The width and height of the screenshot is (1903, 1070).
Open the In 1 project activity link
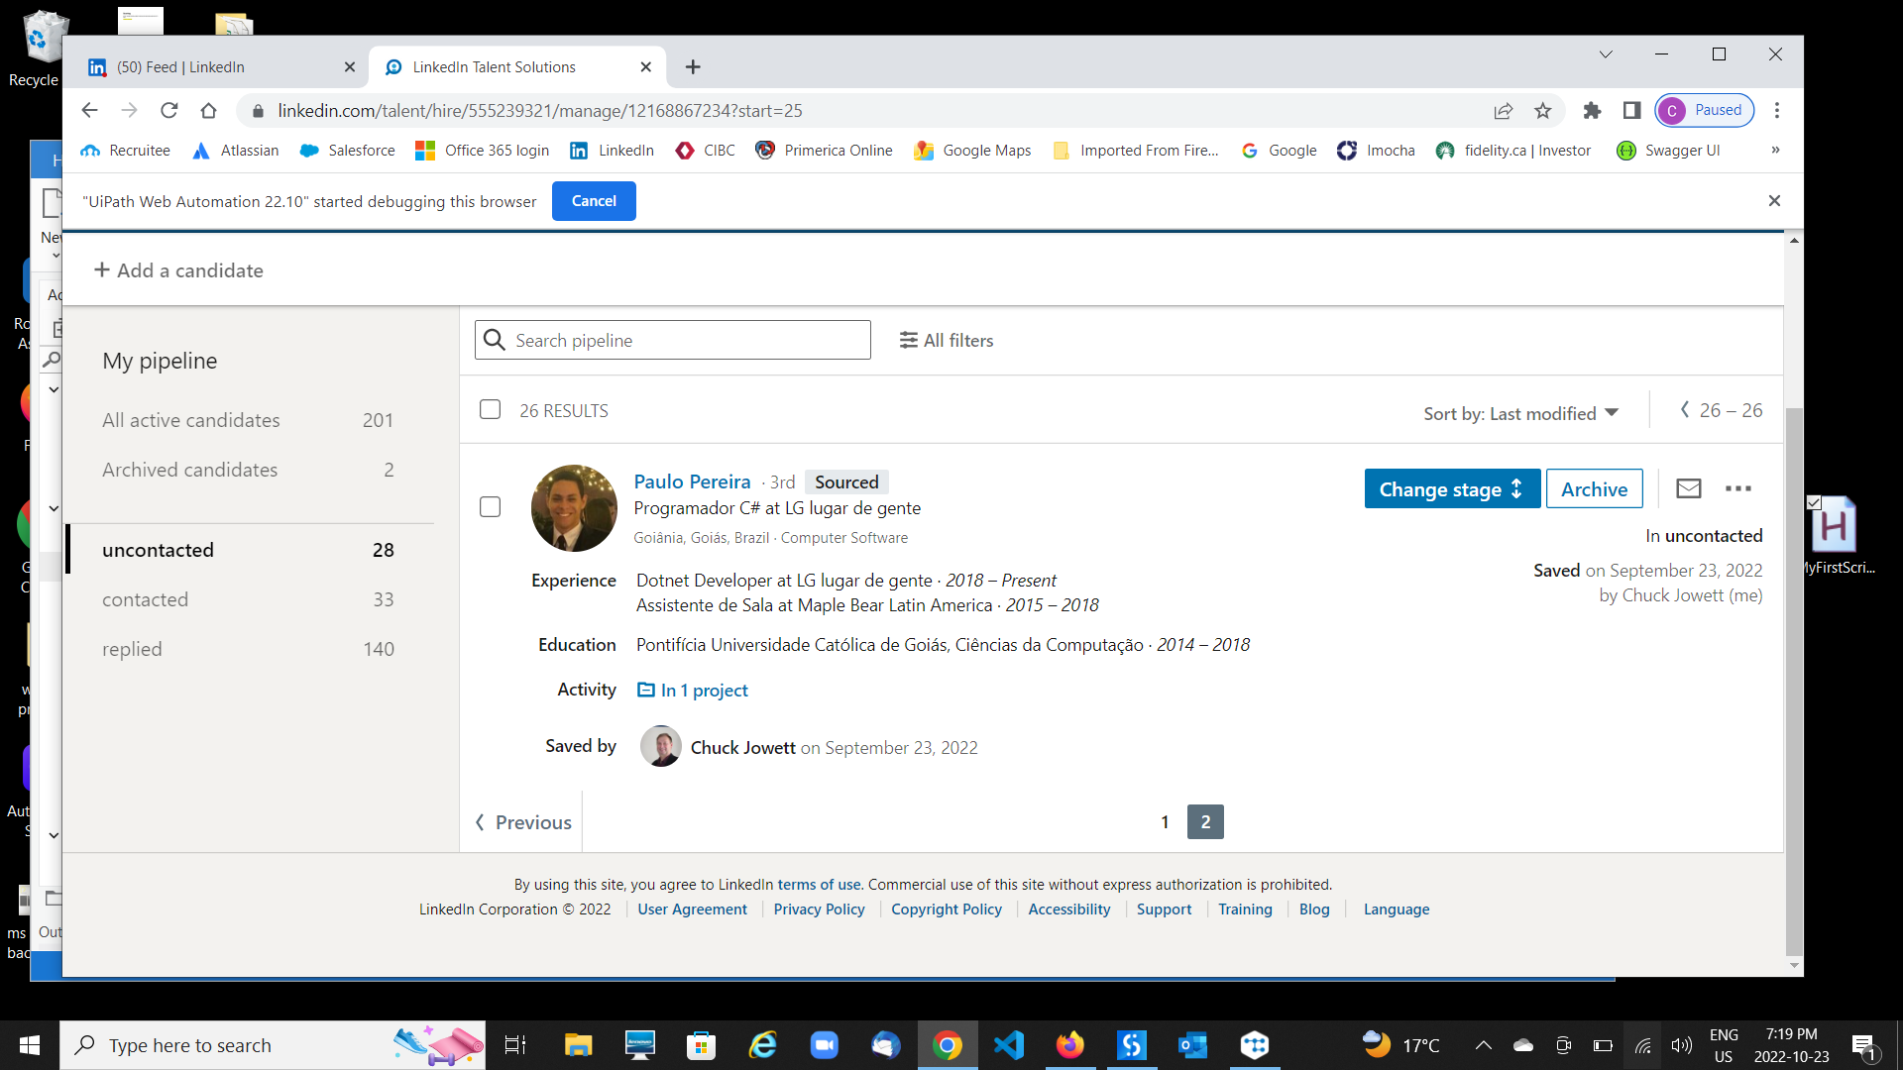coord(704,690)
